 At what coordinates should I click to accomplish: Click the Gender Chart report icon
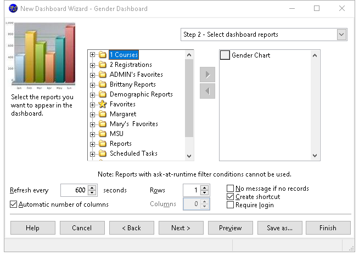225,55
